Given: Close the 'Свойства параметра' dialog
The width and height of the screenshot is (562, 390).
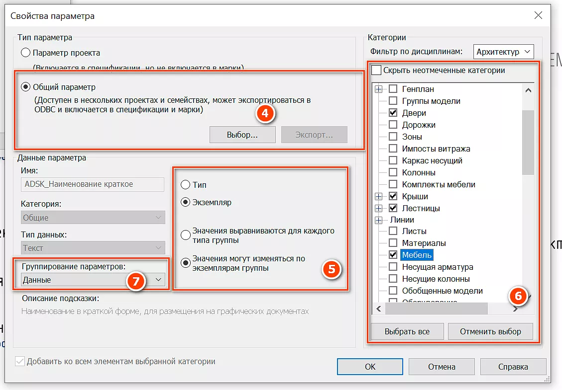Looking at the screenshot, I should (538, 16).
